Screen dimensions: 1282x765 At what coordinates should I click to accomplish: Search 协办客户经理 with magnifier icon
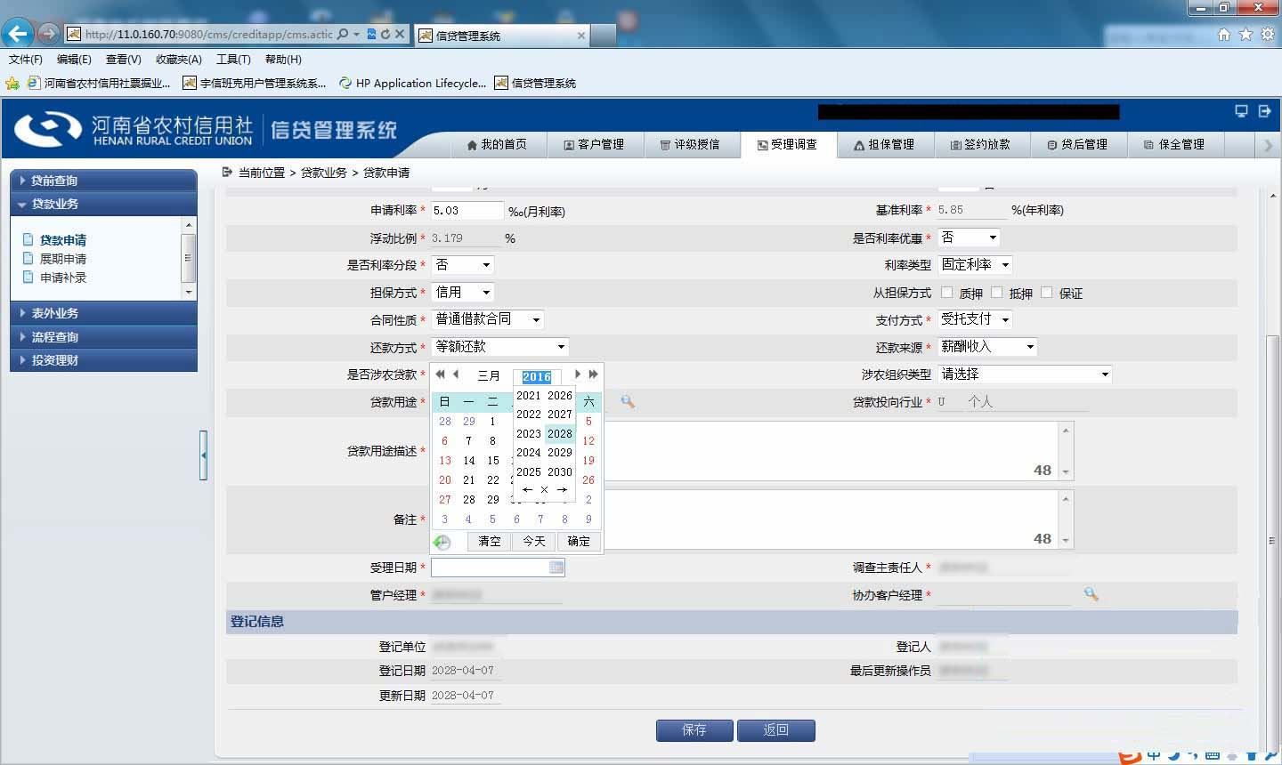pos(1091,594)
